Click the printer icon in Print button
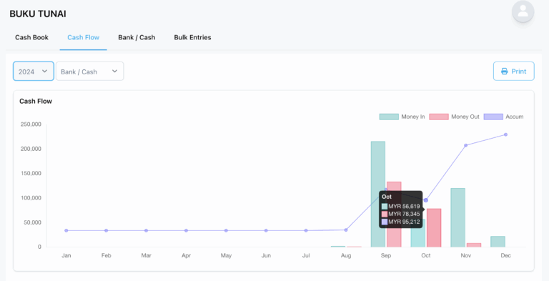 tap(504, 72)
